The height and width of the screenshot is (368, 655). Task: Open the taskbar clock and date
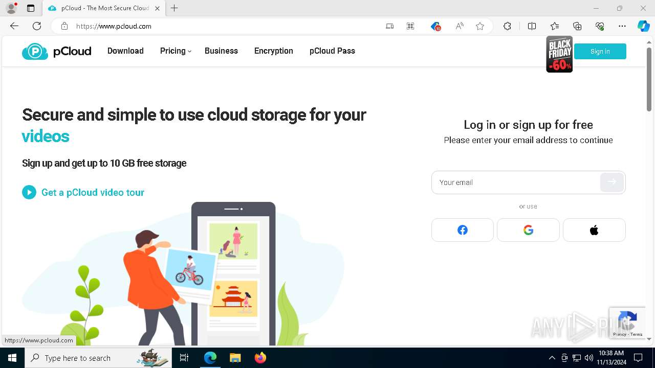tap(610, 357)
